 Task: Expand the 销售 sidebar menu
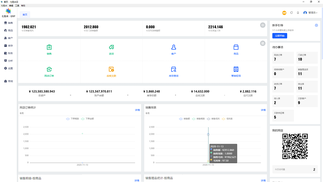coord(8,23)
